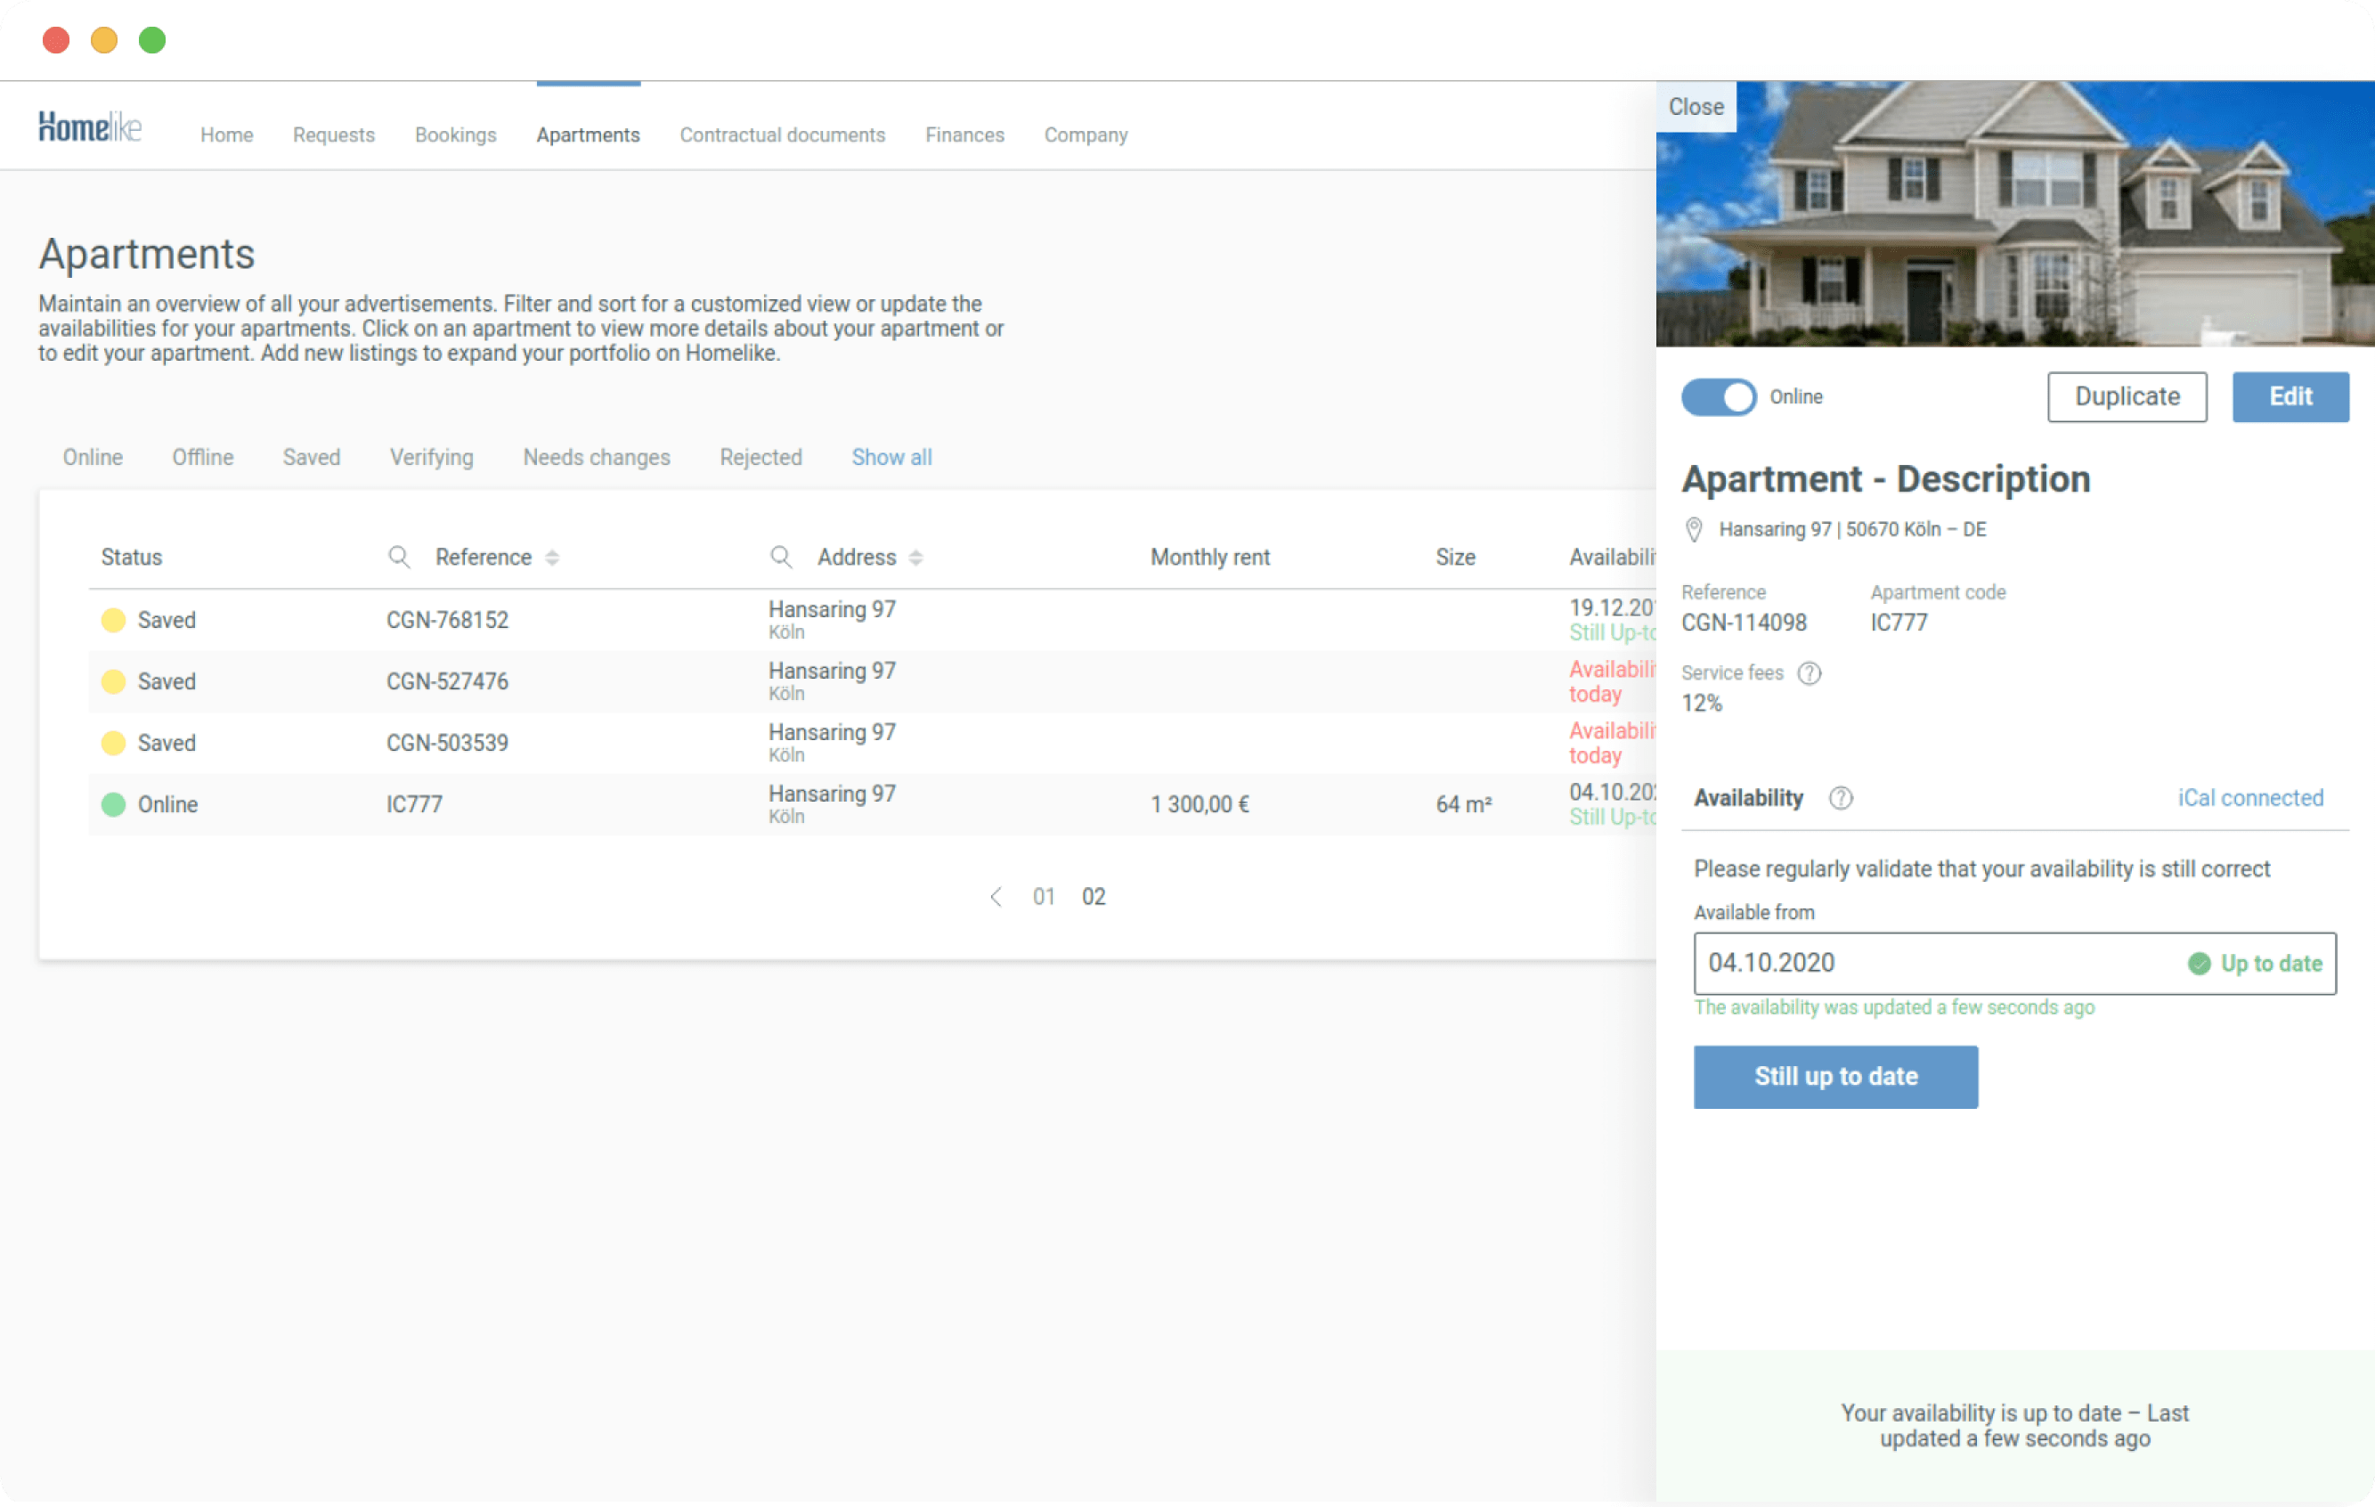
Task: Click the location pin icon by address
Action: 1694,530
